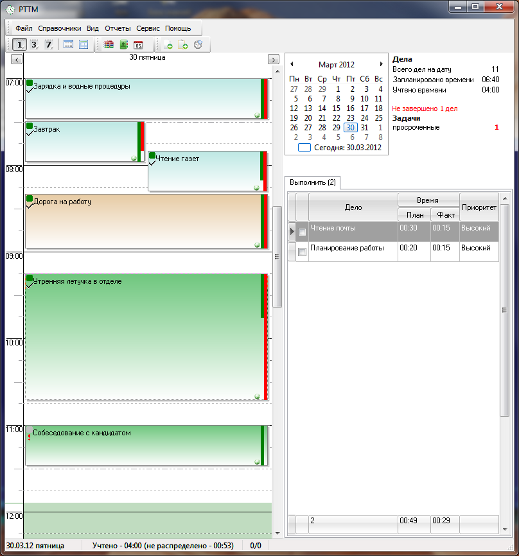The image size is (519, 556).
Task: Open the green contacts book icon
Action: (123, 44)
